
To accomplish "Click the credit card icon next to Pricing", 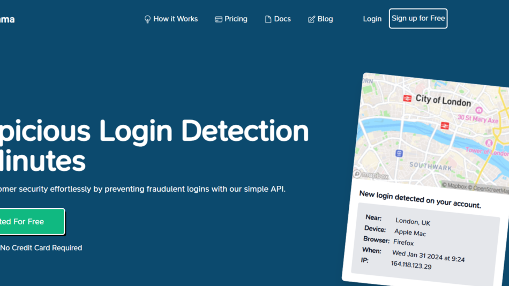I will click(x=218, y=19).
